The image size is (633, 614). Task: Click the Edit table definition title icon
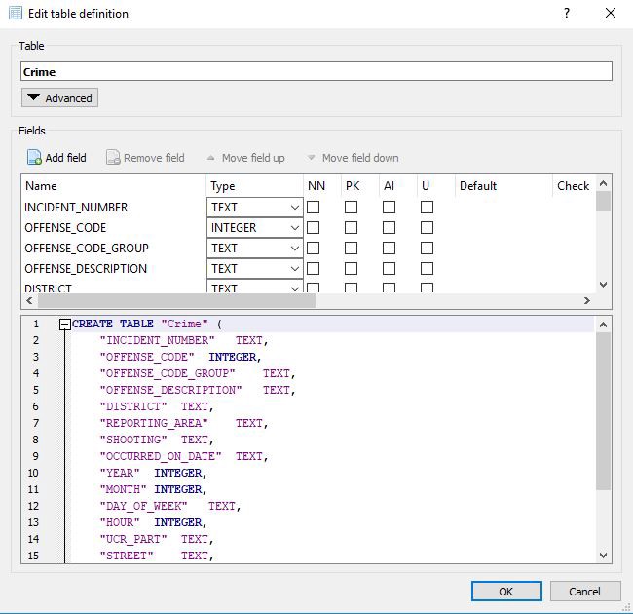tap(16, 13)
